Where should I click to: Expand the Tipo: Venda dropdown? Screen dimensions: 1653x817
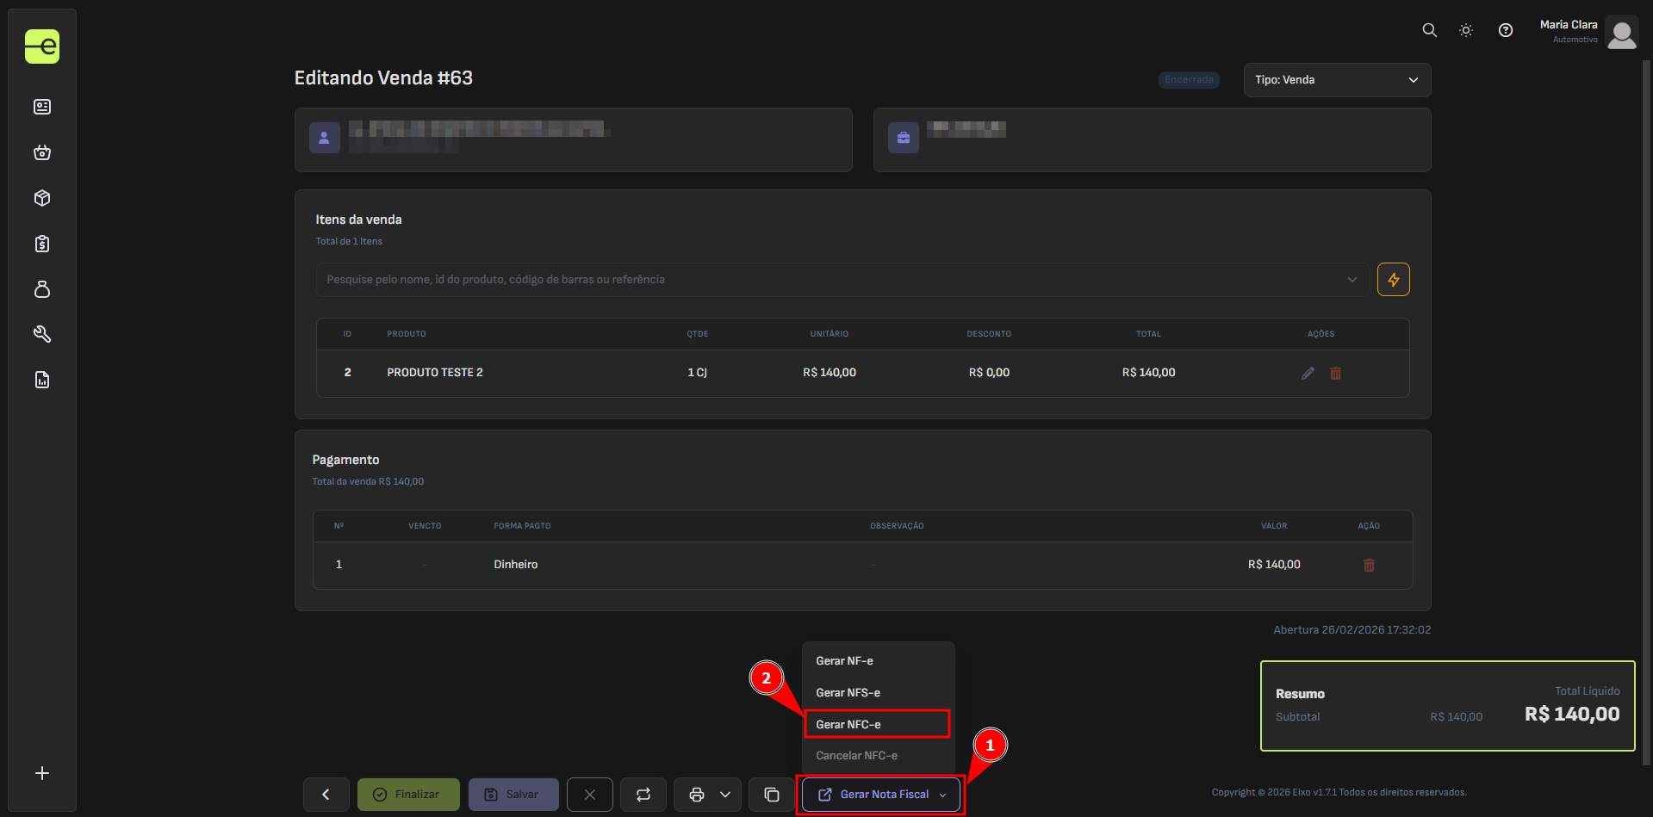[1337, 80]
